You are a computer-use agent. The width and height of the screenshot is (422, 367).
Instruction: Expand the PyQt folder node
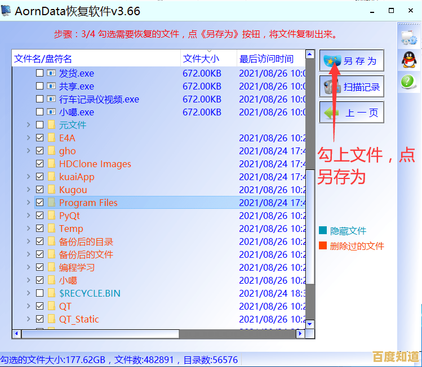pyautogui.click(x=29, y=215)
